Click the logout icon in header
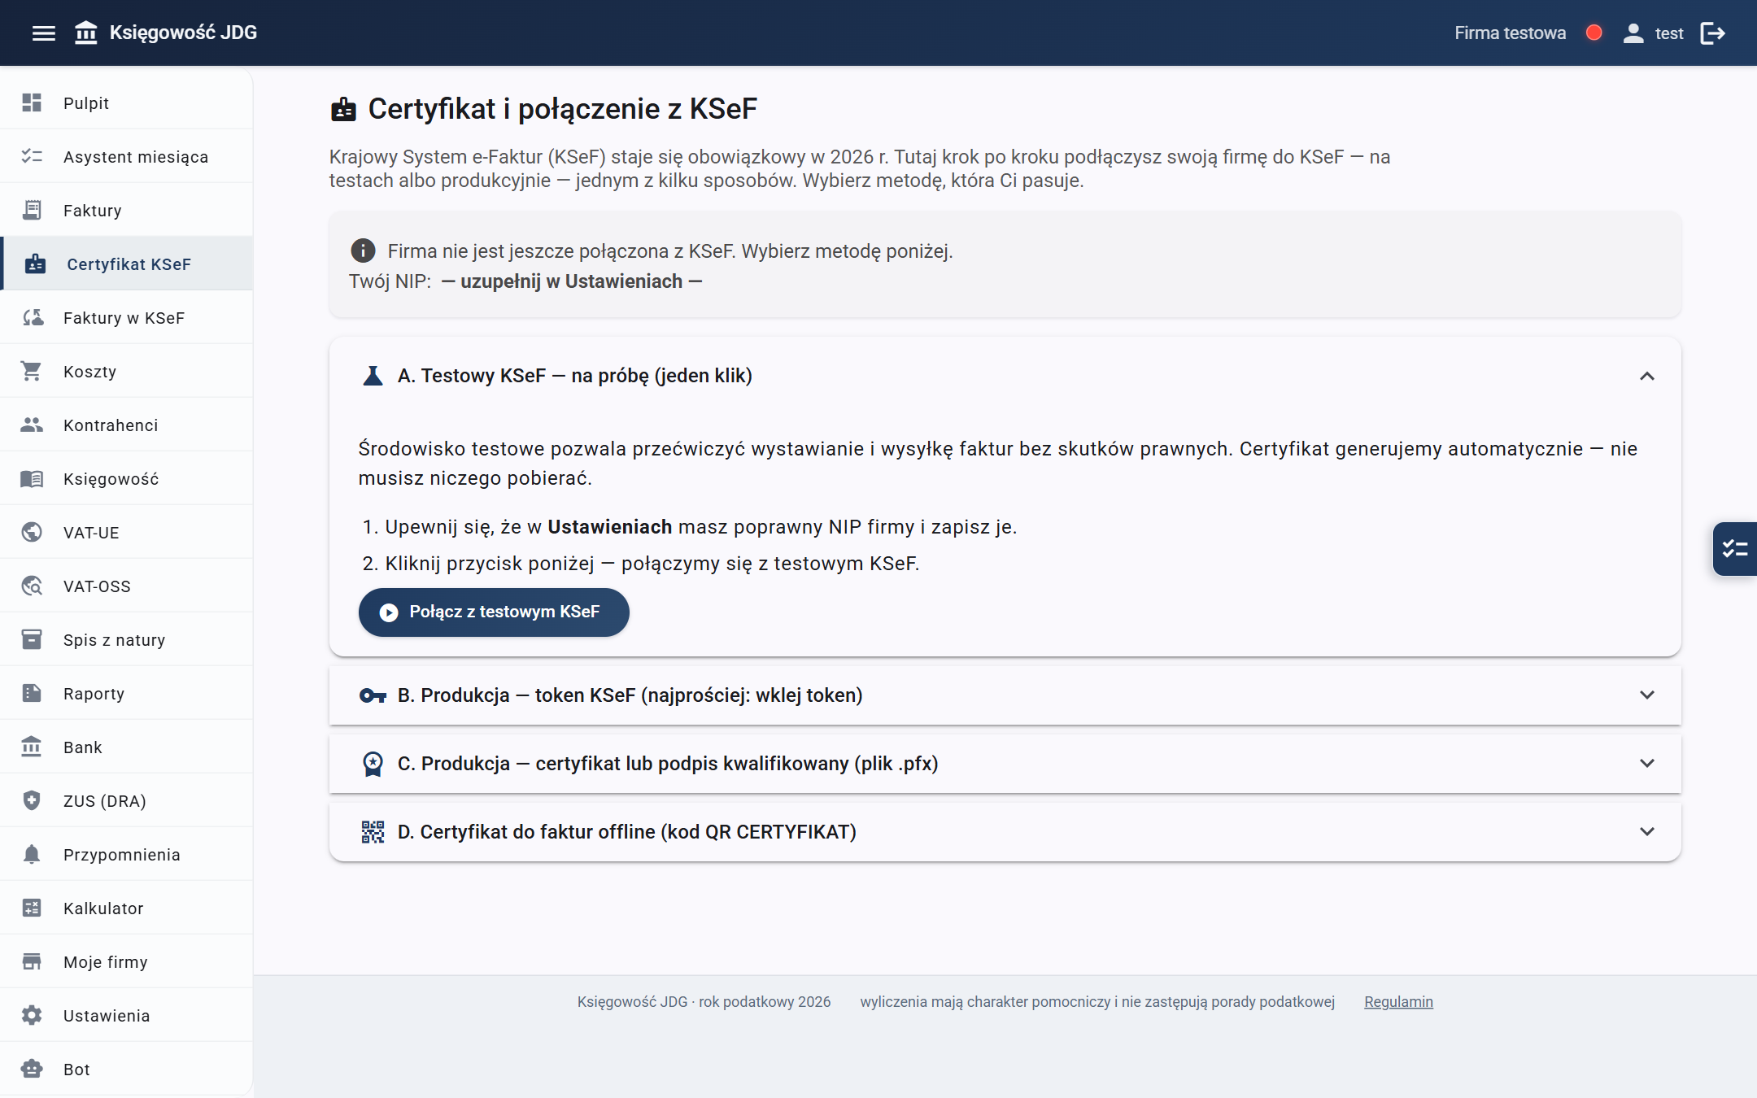 pyautogui.click(x=1713, y=33)
